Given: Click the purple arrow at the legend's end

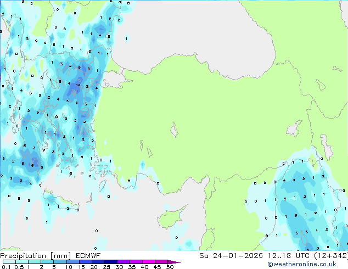Looking at the screenshot, I should (174, 262).
